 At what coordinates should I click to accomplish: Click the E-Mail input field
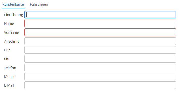(x=100, y=85)
